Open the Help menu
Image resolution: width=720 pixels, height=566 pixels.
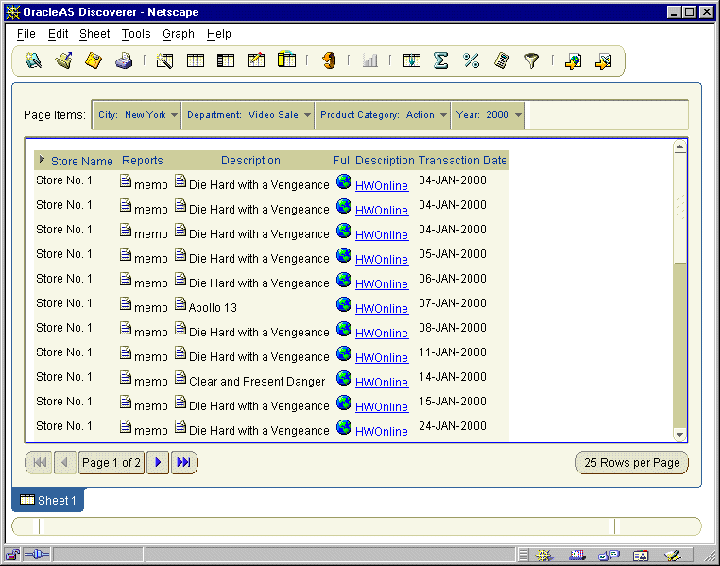[219, 34]
